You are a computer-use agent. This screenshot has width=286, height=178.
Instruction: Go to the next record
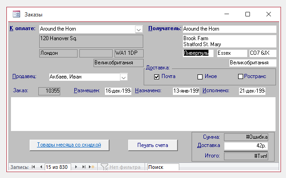[x=76, y=167]
